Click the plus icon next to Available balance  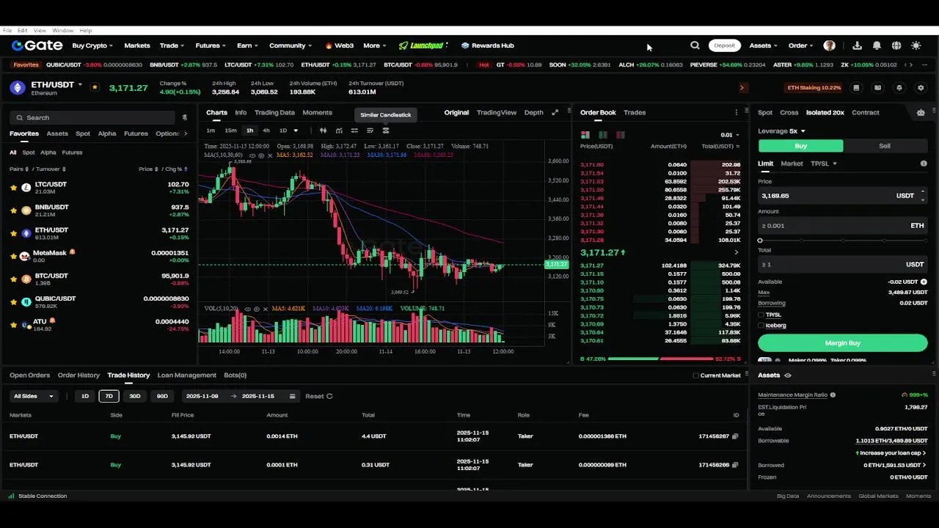click(924, 282)
